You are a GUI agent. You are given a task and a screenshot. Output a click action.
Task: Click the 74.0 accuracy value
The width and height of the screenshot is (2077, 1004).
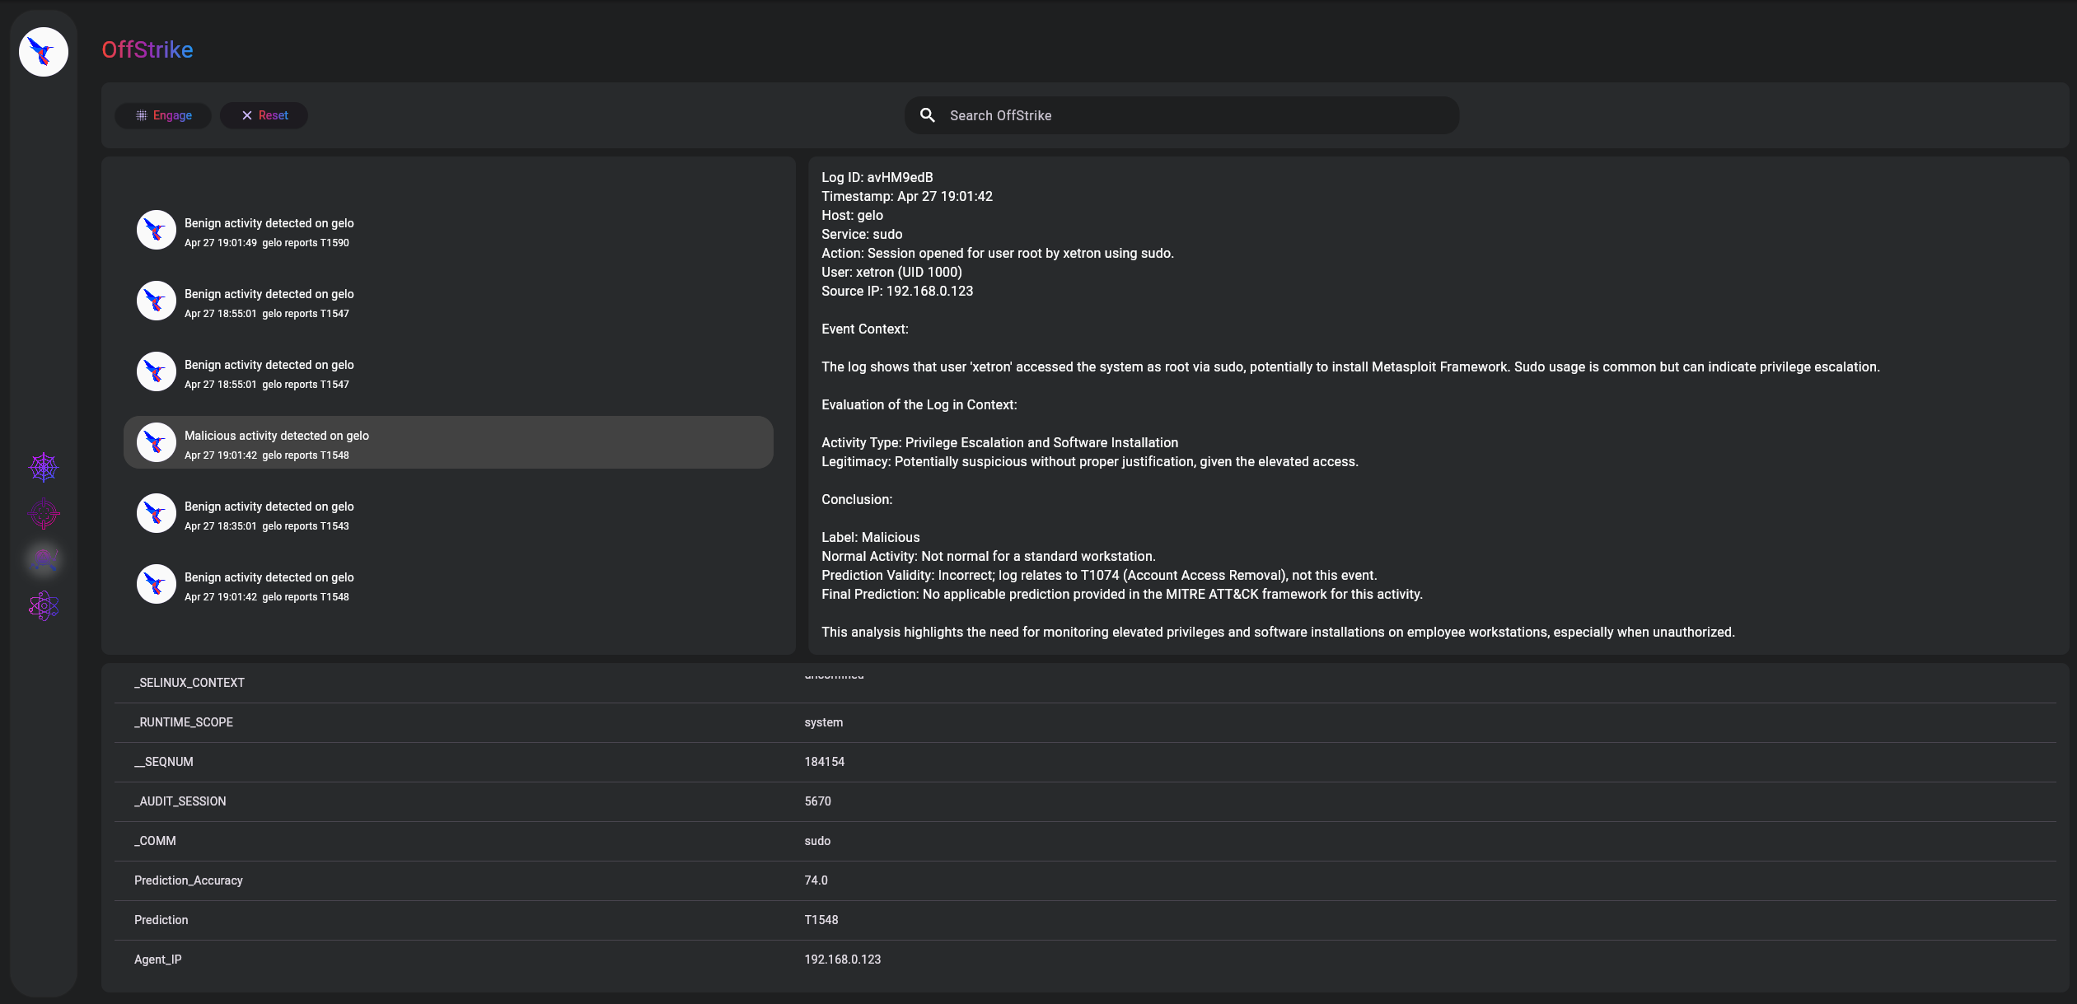click(x=816, y=880)
